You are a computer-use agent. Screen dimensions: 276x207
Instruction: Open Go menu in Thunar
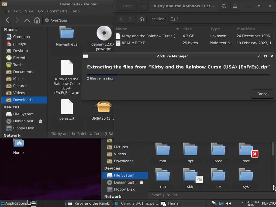(40, 11)
